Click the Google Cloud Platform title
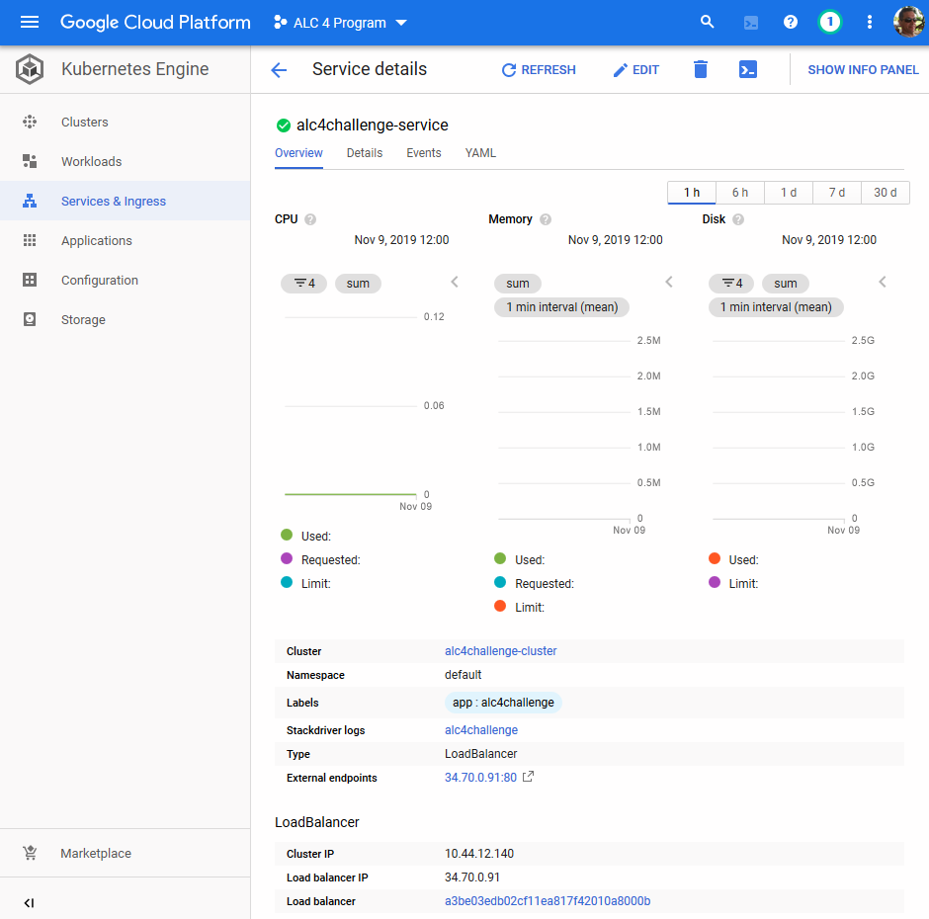 click(155, 23)
